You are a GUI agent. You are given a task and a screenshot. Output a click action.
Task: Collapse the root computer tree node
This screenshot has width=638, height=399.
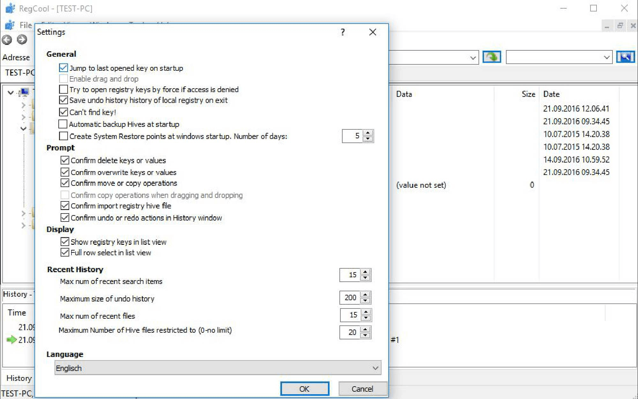point(11,92)
